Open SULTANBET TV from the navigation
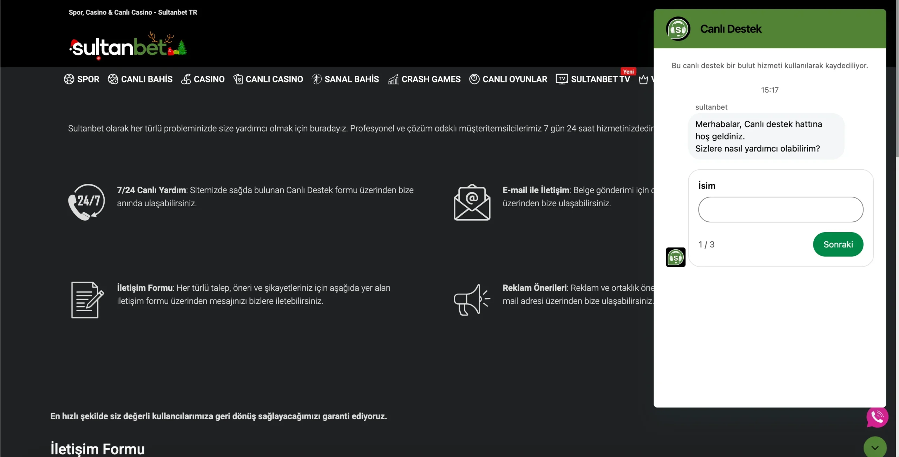 tap(593, 79)
